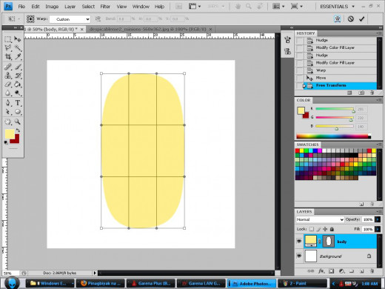Open the Image menu

pos(52,7)
